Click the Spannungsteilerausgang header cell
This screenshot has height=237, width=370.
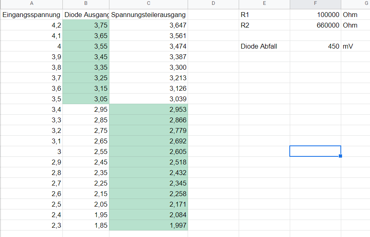point(148,15)
